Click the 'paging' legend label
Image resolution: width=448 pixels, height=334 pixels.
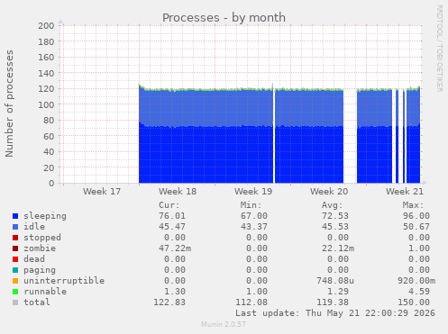(x=40, y=270)
